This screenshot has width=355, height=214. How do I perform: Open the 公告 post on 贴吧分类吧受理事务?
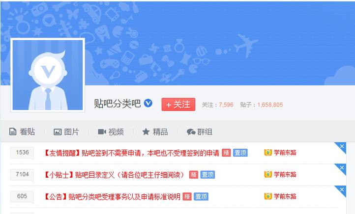tap(112, 197)
